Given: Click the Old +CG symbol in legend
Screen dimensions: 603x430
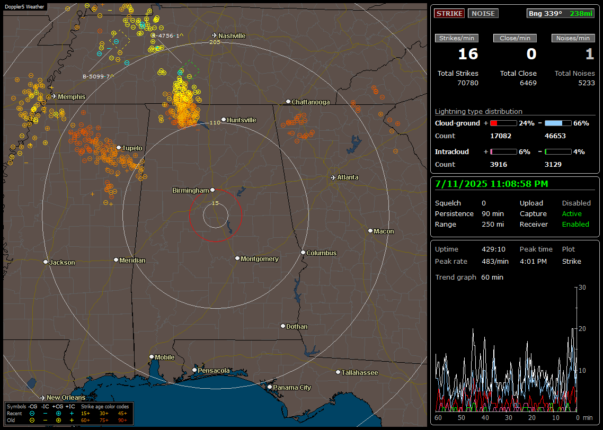Looking at the screenshot, I should point(58,420).
